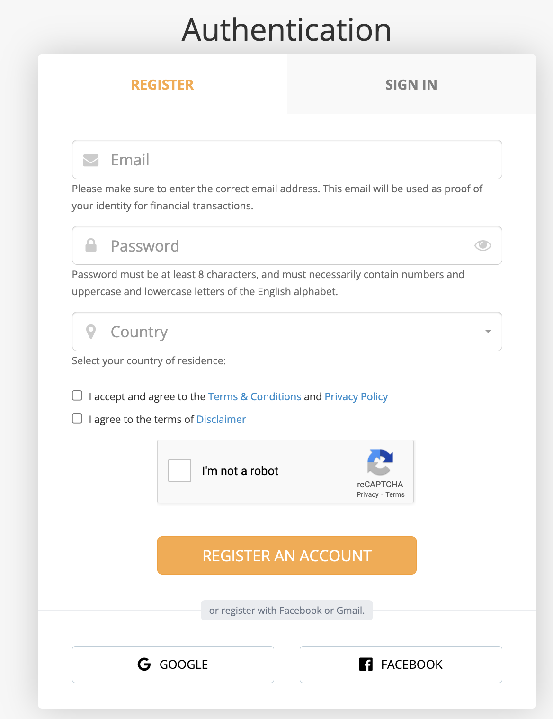Switch to the Sign In tab
This screenshot has width=553, height=719.
pos(411,85)
